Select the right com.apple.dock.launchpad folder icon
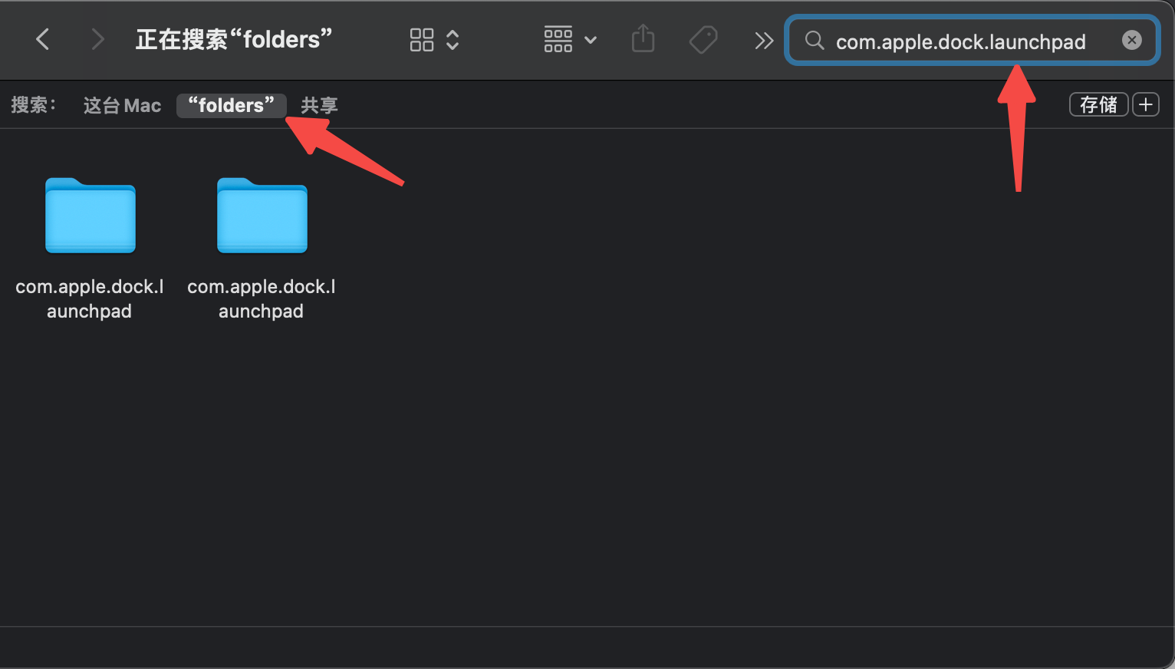This screenshot has height=669, width=1175. pyautogui.click(x=262, y=216)
